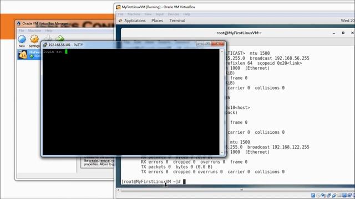Click 'TX packets 0 bytes 0 (0.0 B)' line

click(x=176, y=167)
